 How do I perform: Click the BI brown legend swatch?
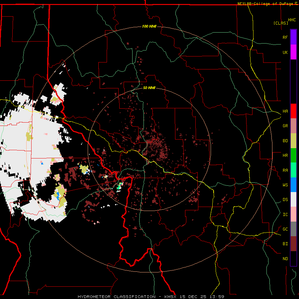(293, 244)
